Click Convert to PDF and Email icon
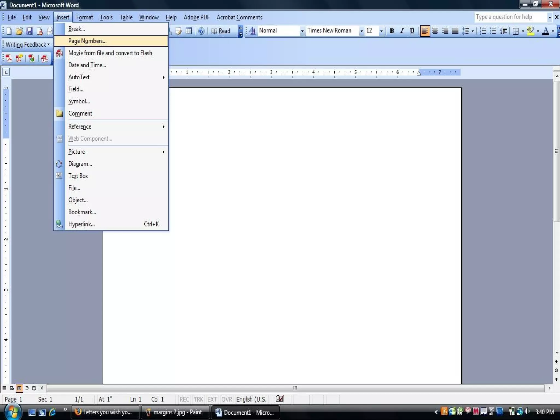Viewport: 560px width, 420px height. (x=19, y=58)
